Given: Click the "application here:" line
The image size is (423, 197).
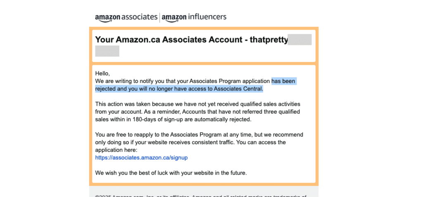Looking at the screenshot, I should coord(113,150).
